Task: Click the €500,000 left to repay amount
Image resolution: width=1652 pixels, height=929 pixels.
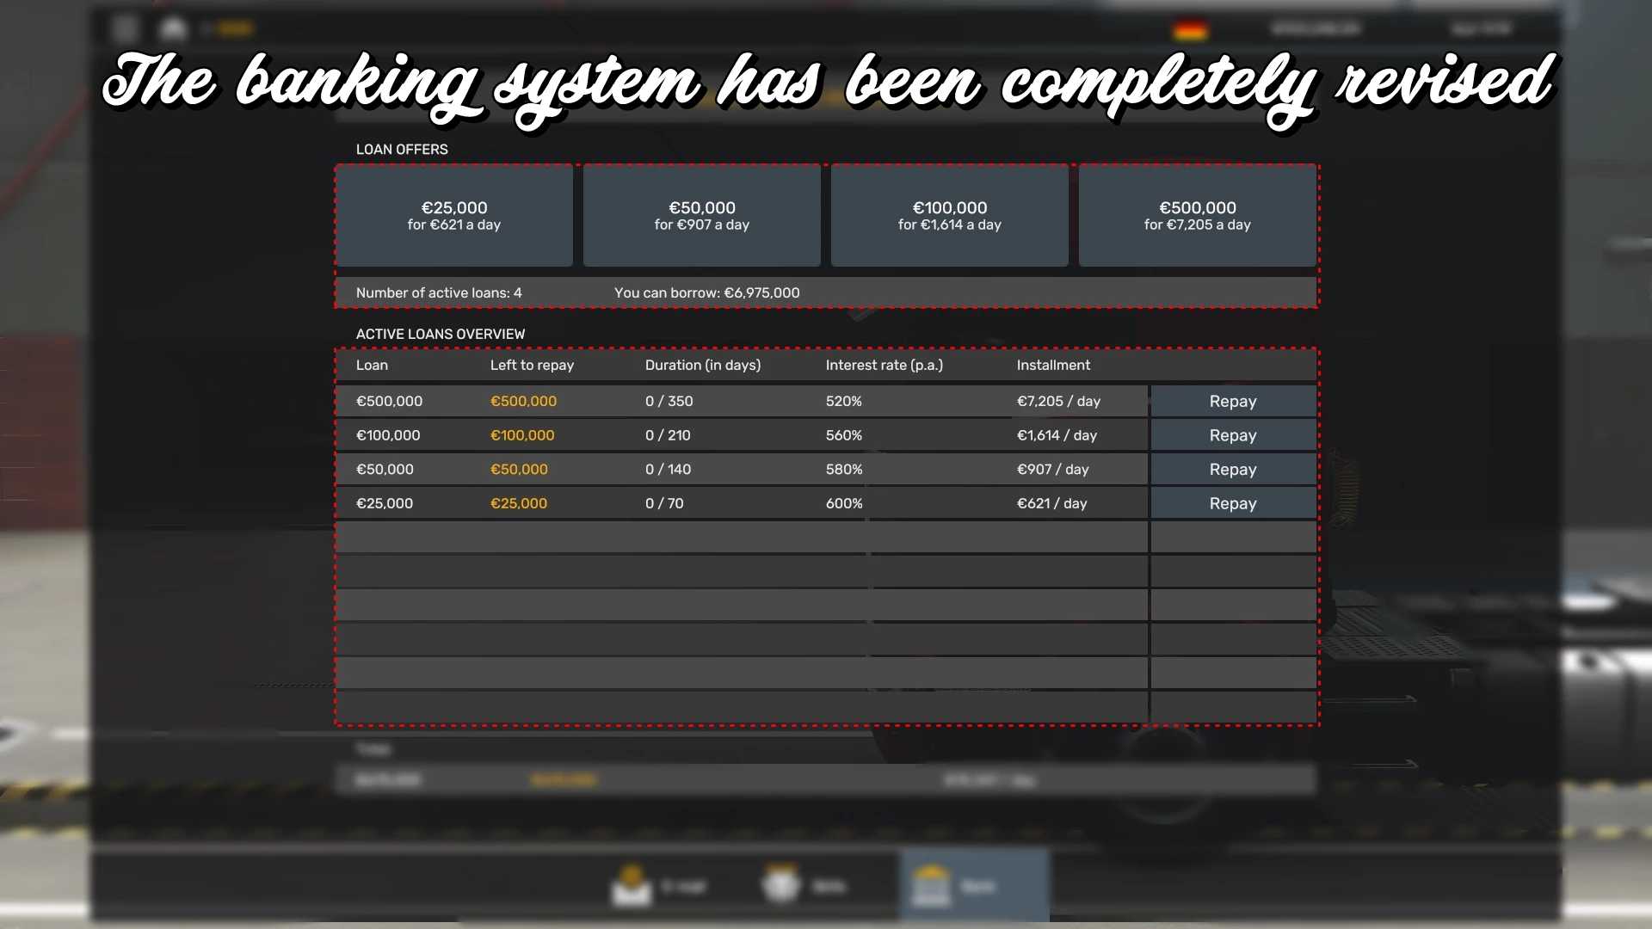Action: pyautogui.click(x=523, y=401)
